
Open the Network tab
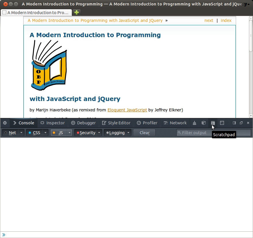click(175, 123)
